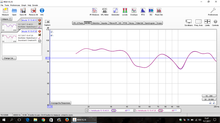Launch the RTA analyzer
Image resolution: width=220 pixels, height=123 pixels.
point(143,12)
